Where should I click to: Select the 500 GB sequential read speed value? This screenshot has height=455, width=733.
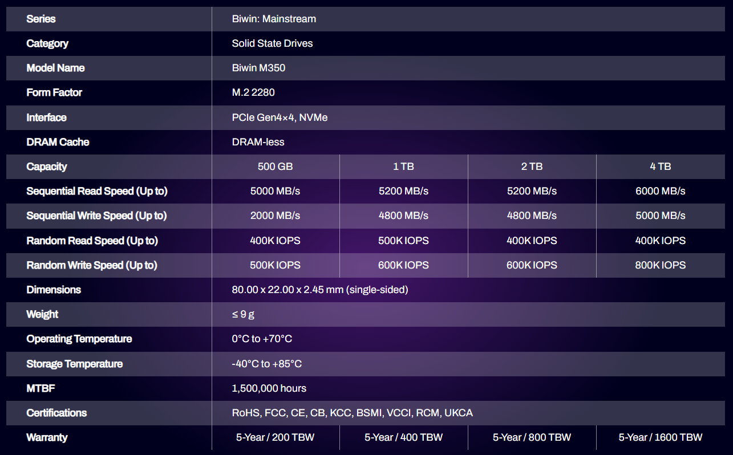[276, 191]
